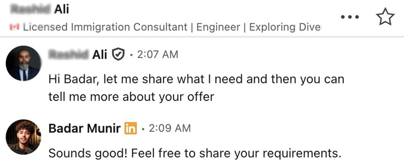Click the verified shield badge beside Ali

click(x=118, y=54)
